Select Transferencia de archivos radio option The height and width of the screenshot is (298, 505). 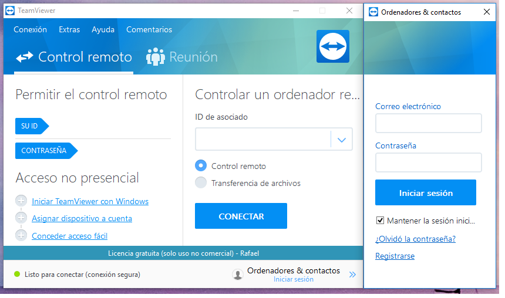(201, 182)
